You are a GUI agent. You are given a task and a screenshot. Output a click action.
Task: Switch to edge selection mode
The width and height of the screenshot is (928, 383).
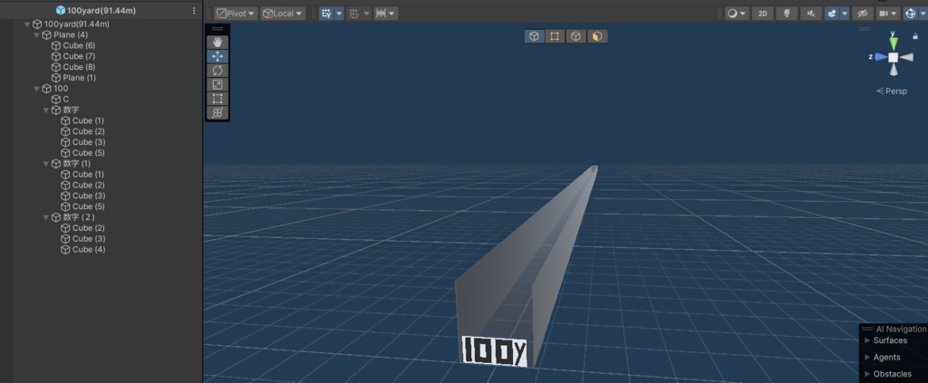click(575, 36)
